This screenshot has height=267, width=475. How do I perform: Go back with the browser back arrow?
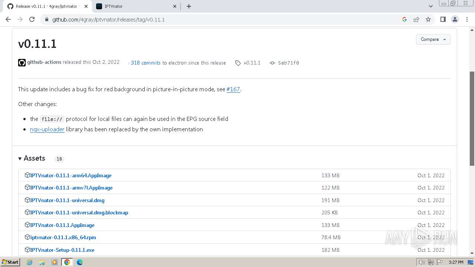tap(8, 19)
